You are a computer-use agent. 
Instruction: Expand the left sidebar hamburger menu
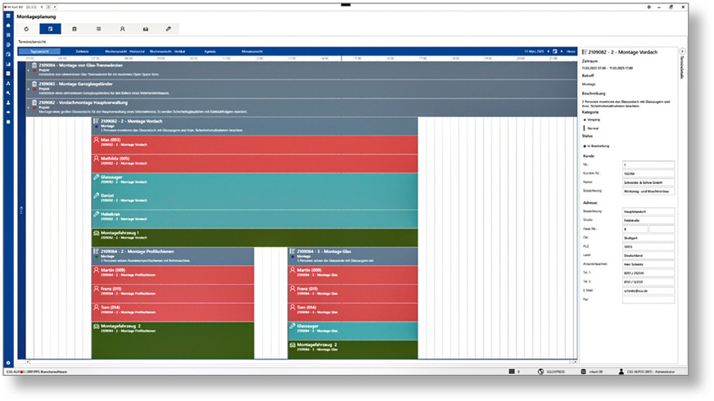point(8,15)
